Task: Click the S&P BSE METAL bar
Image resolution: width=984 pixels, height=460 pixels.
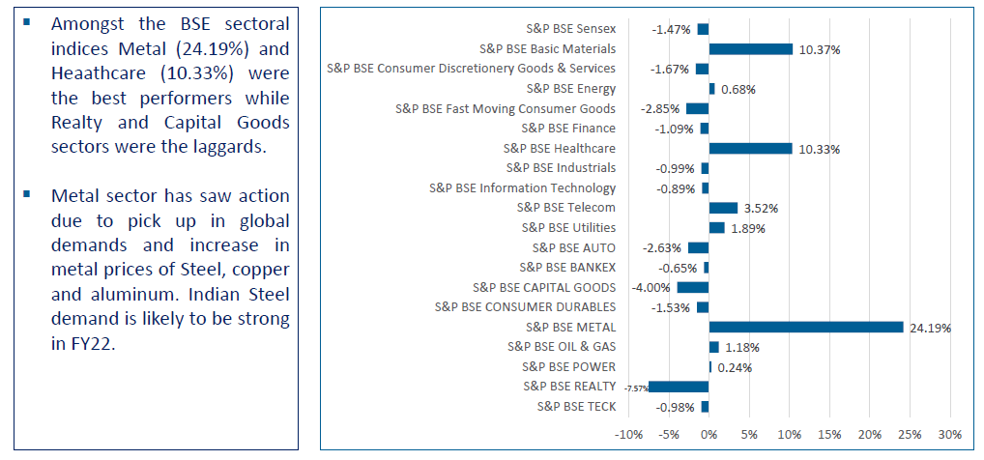Action: [x=805, y=327]
